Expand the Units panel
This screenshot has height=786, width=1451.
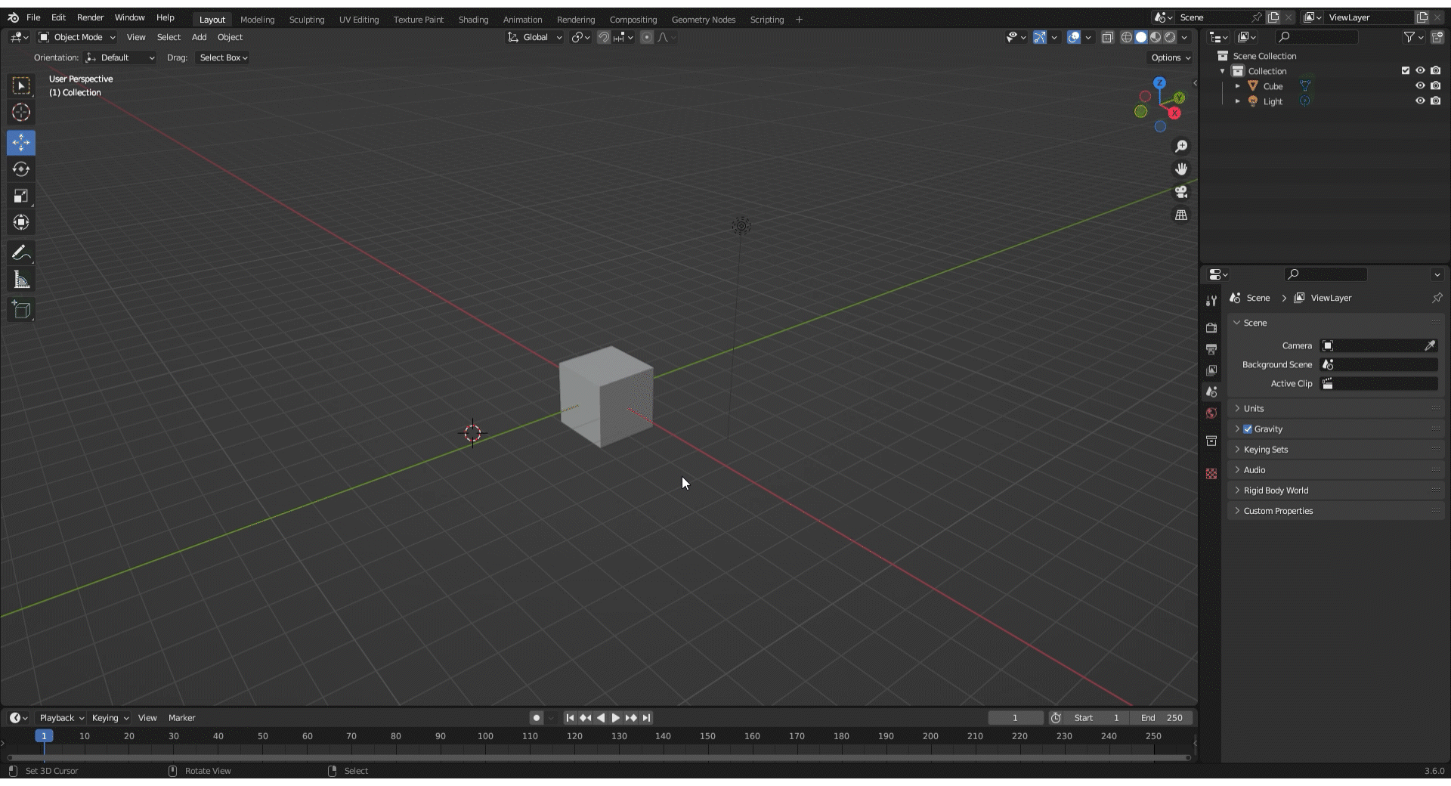[1254, 409]
